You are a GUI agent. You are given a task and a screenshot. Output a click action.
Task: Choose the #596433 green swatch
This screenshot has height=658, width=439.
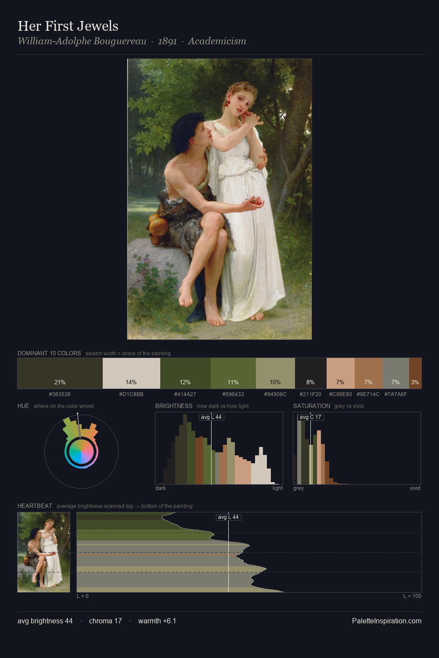tap(233, 373)
